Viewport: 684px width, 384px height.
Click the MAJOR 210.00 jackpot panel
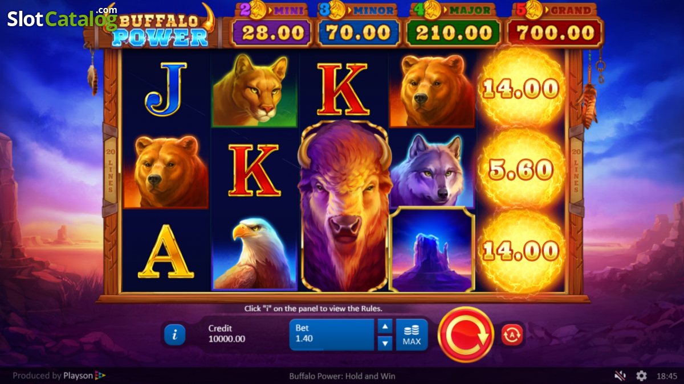pyautogui.click(x=453, y=26)
